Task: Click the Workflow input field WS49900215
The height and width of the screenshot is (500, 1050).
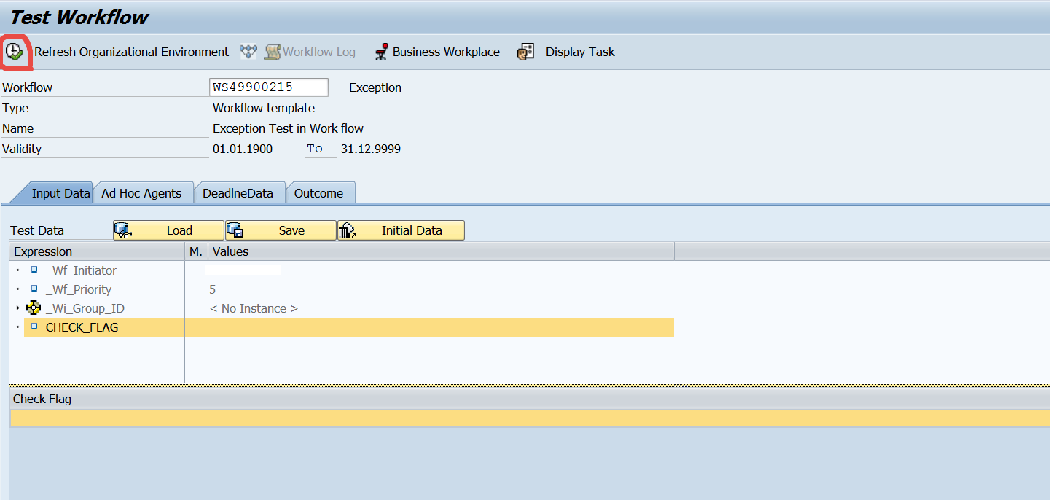Action: (x=269, y=87)
